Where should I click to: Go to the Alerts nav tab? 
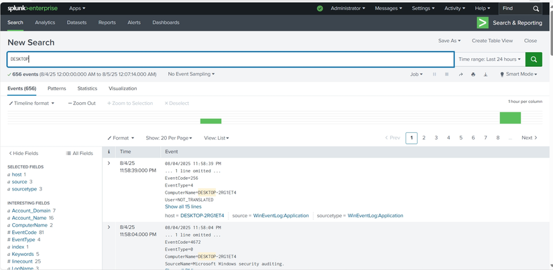tap(134, 23)
